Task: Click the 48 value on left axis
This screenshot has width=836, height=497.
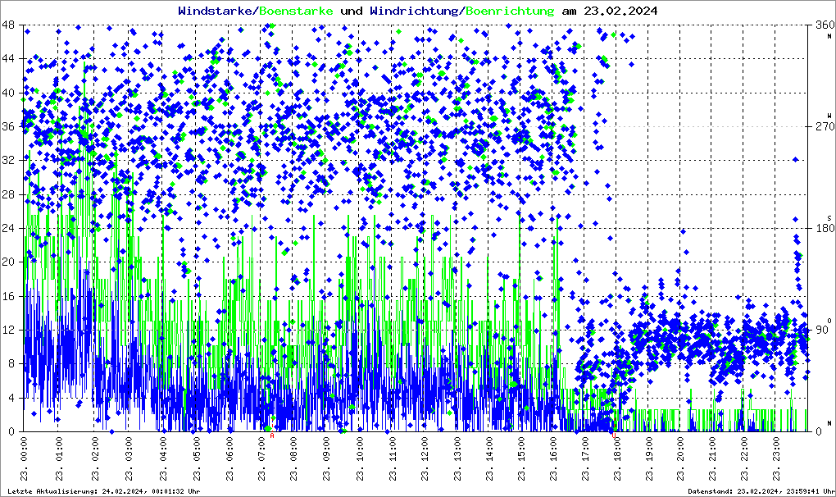Action: (10, 25)
